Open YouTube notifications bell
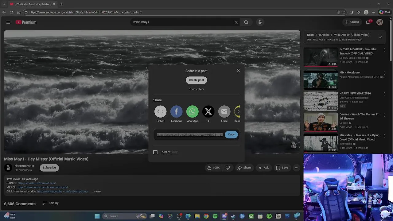 click(368, 22)
